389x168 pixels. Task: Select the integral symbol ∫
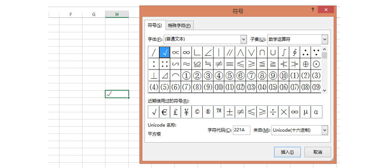[284, 52]
